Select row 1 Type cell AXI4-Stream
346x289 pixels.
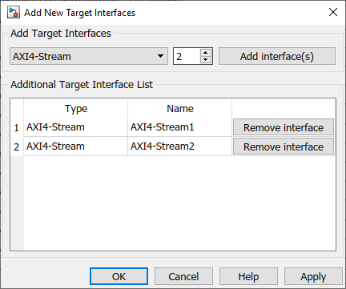[75, 127]
